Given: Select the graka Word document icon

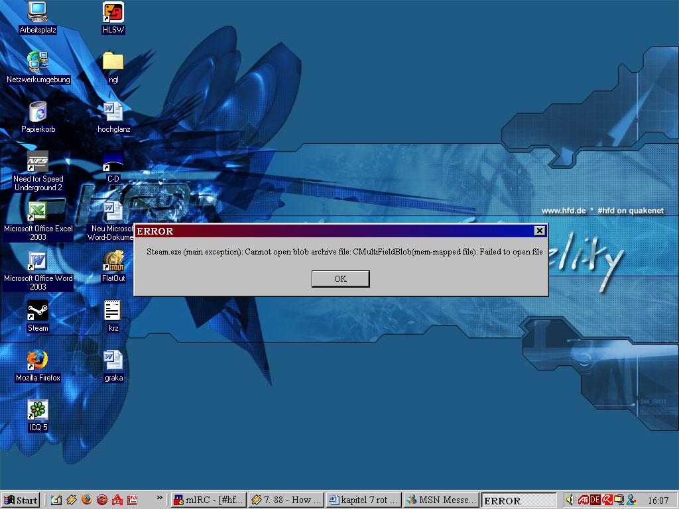Looking at the screenshot, I should coord(113,366).
